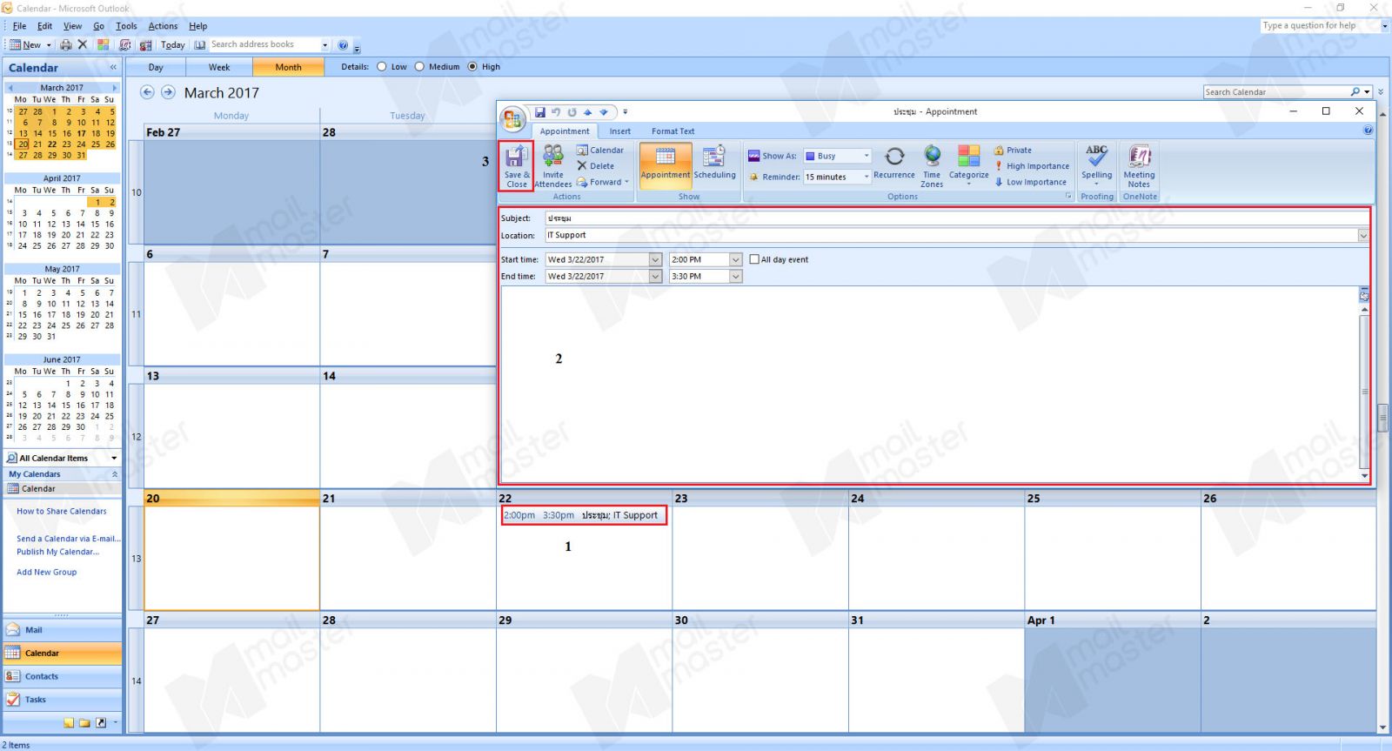Set High Importance for the appointment
The image size is (1392, 751).
point(1032,166)
